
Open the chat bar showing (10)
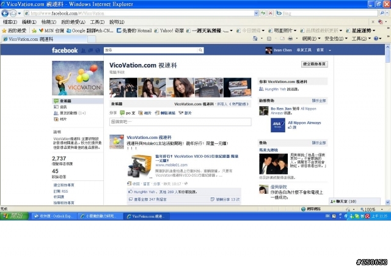pos(354,201)
